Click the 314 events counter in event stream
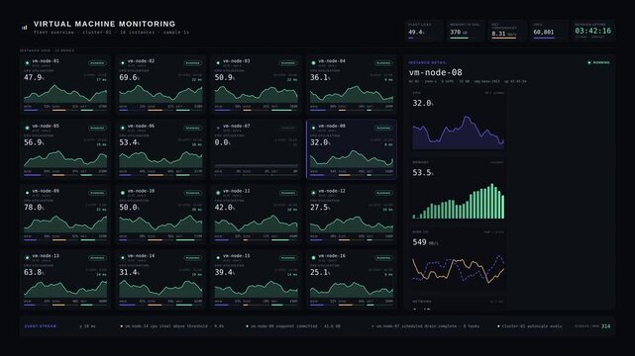Screen dimensions: 635x356 point(606,326)
